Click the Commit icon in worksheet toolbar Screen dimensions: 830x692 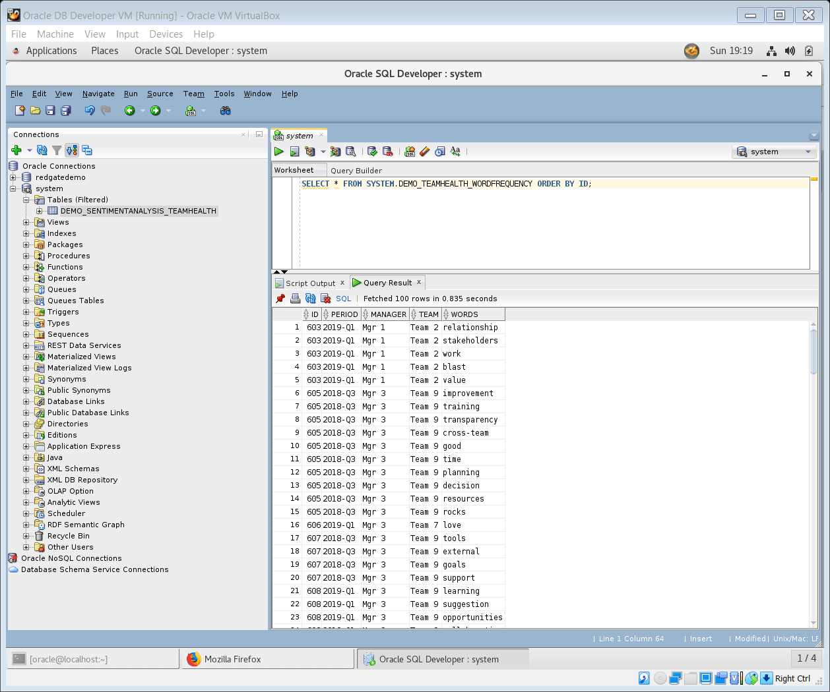click(372, 152)
